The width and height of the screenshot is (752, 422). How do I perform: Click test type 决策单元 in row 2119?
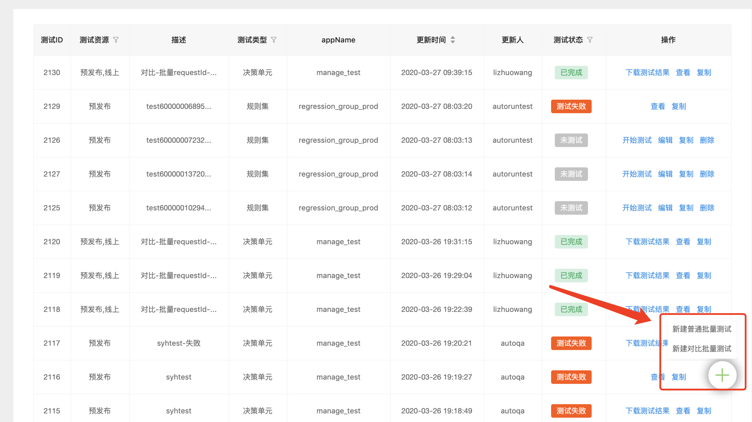pos(257,276)
